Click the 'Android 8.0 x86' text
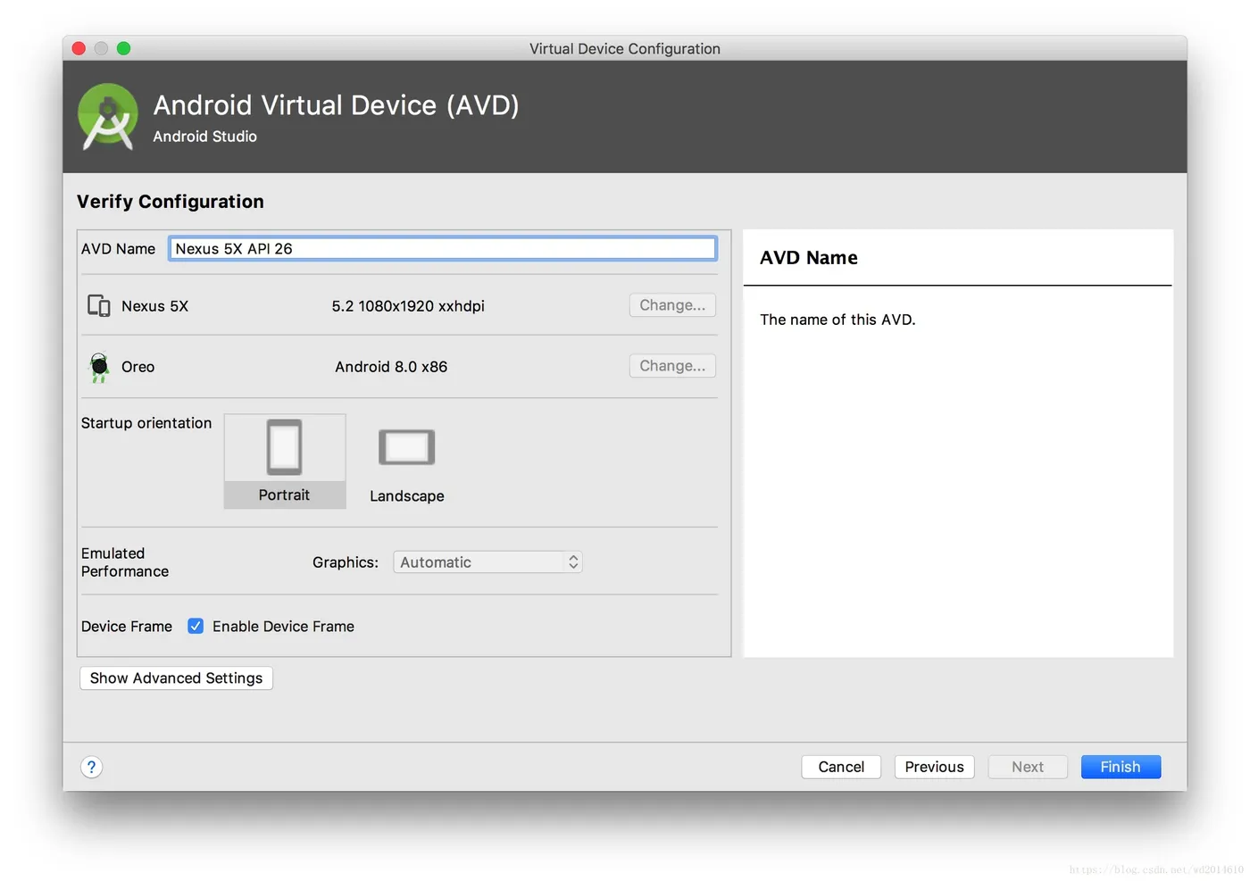The width and height of the screenshot is (1250, 881). [x=391, y=367]
